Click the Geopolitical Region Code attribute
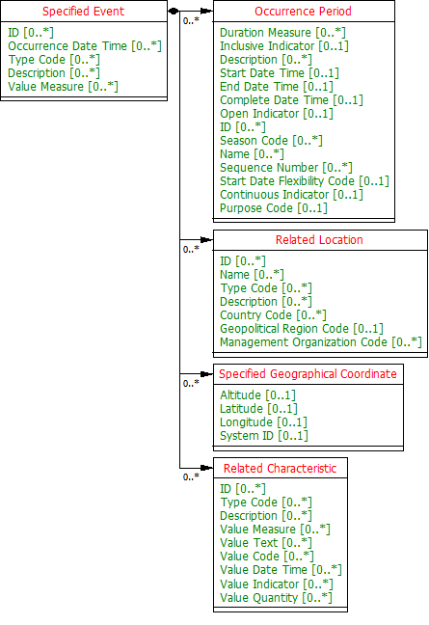Viewport: 429px width, 625px height. pyautogui.click(x=302, y=329)
